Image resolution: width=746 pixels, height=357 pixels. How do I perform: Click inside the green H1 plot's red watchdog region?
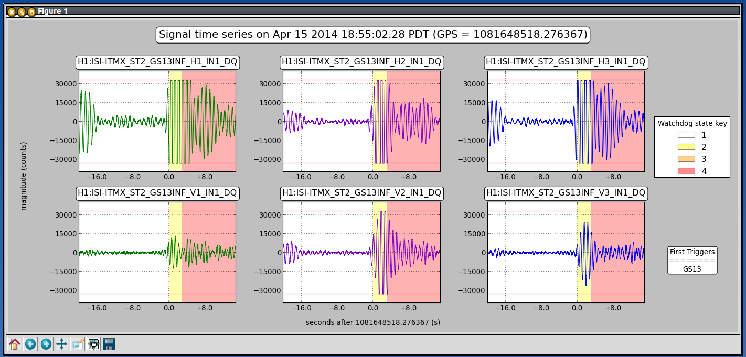(x=209, y=121)
